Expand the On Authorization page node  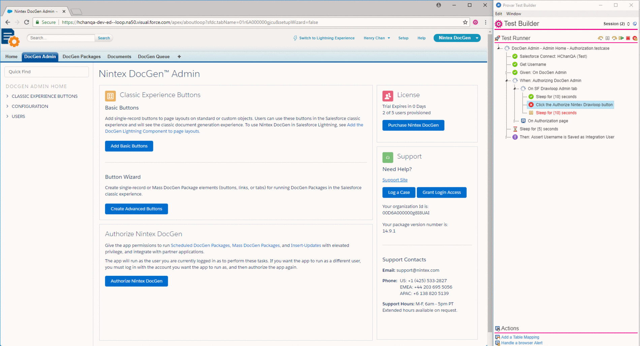515,121
